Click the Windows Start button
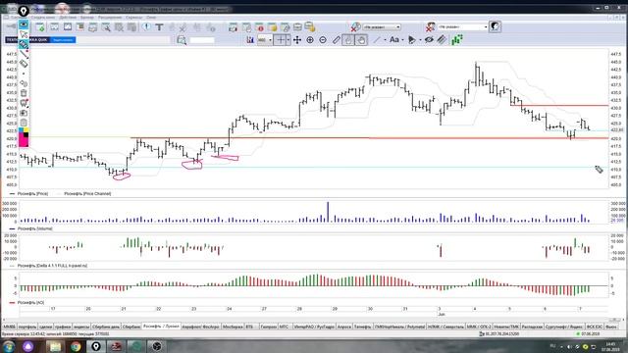Screen dimensions: 628x353 (x=9, y=346)
